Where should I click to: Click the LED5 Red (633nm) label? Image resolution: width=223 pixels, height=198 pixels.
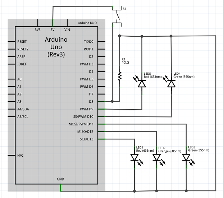click(x=153, y=75)
